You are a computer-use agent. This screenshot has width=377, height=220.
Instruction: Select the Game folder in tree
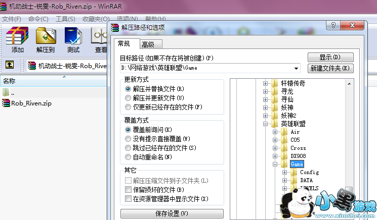coord(297,164)
